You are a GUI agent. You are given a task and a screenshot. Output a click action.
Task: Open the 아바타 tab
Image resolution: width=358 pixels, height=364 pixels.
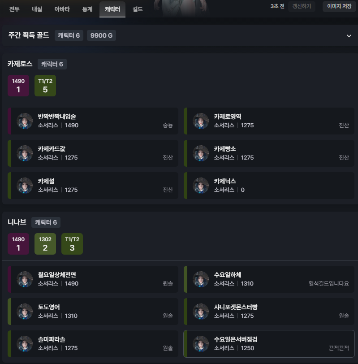62,9
